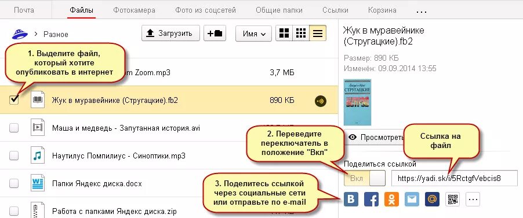Switch to small tiles grid view

point(301,34)
